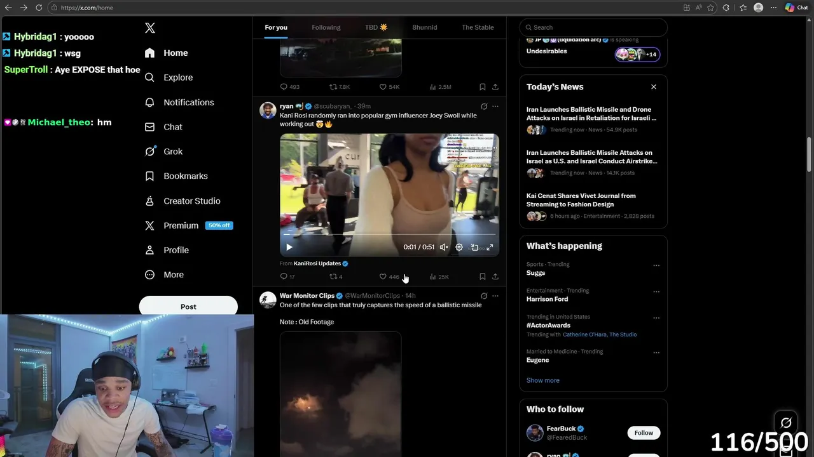This screenshot has width=814, height=457.
Task: Follow the FearBuck account
Action: [x=644, y=433]
